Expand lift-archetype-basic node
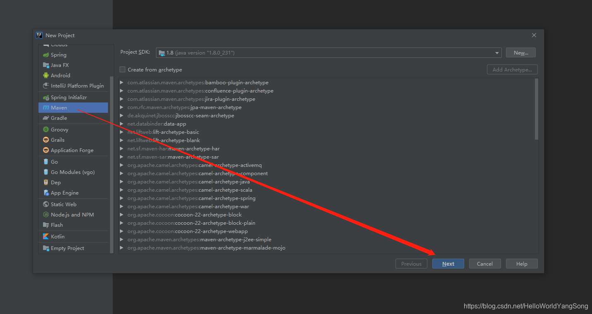Screen dimensions: 592x314 coord(122,132)
